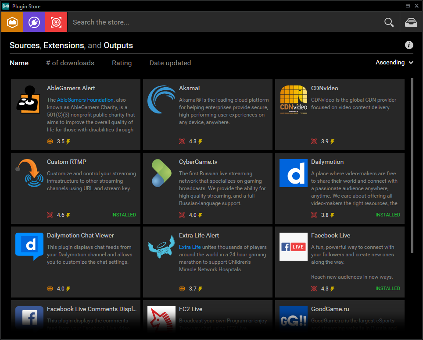423x340 pixels.
Task: Open the Custom RTMP plugin title
Action: [x=67, y=162]
